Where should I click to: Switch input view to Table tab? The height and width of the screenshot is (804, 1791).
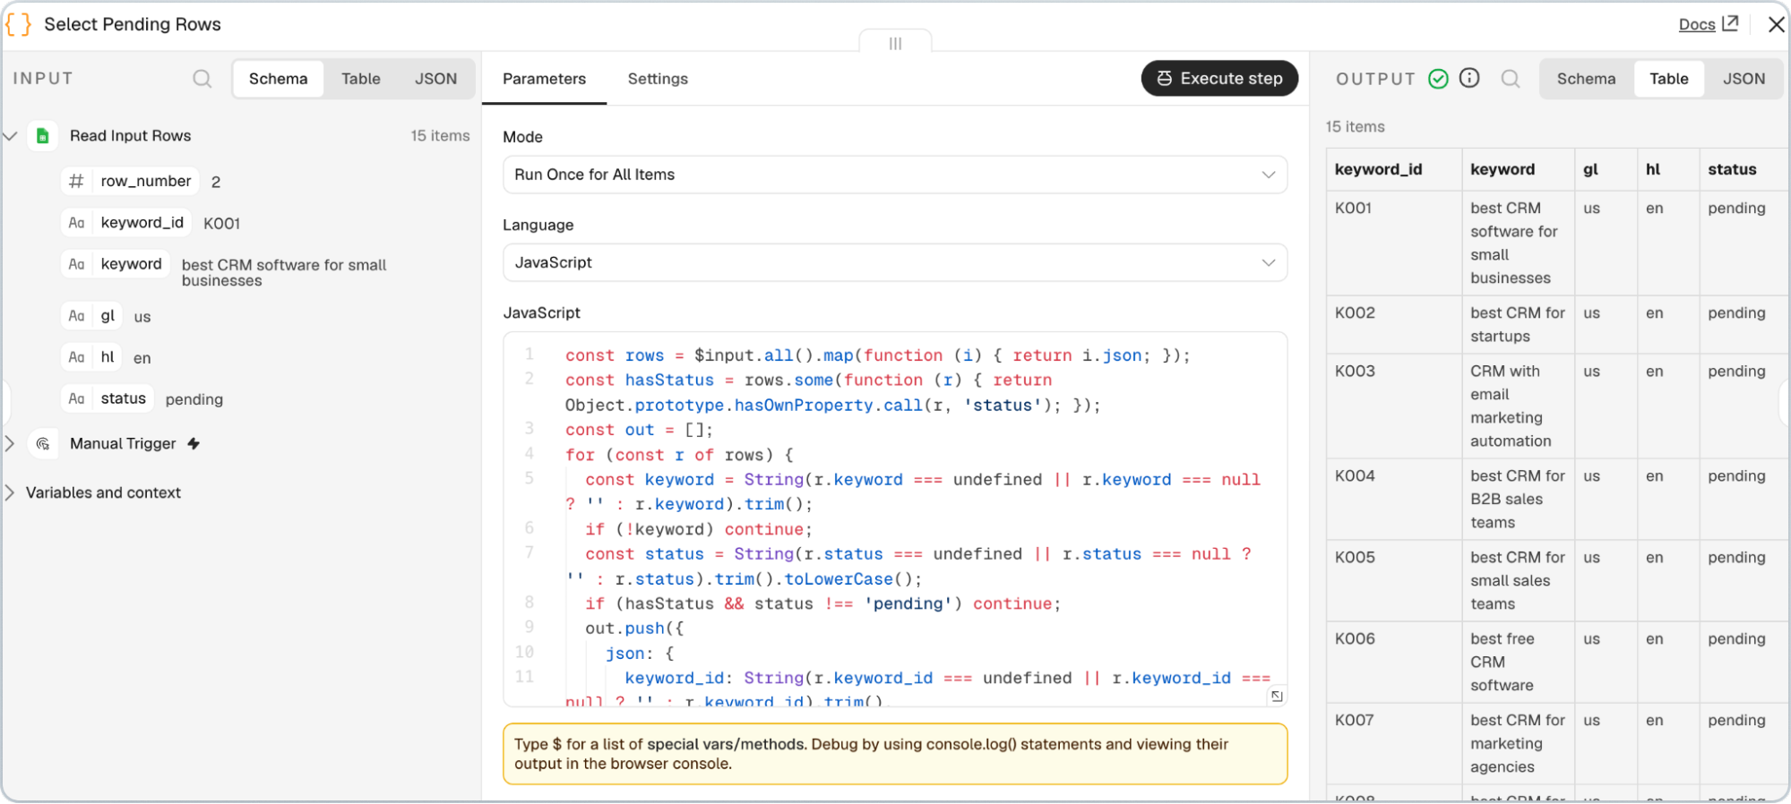[361, 79]
